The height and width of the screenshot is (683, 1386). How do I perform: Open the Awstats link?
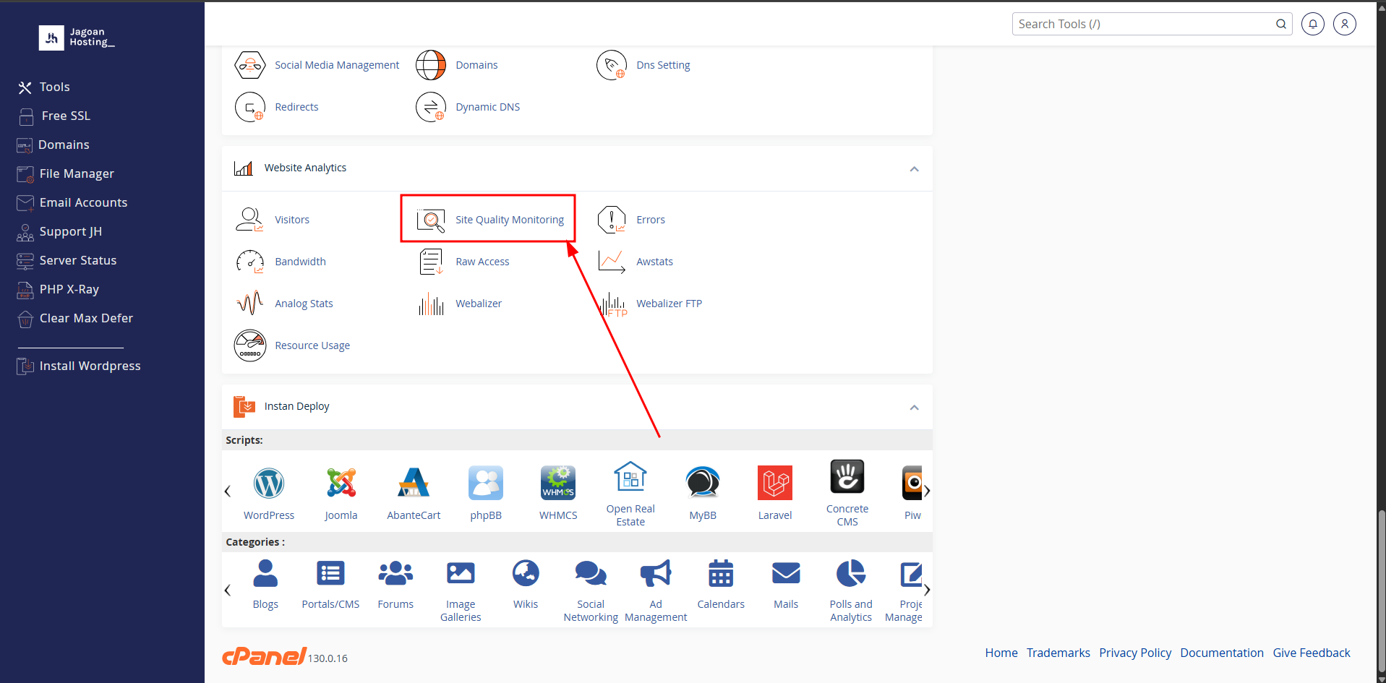point(654,262)
